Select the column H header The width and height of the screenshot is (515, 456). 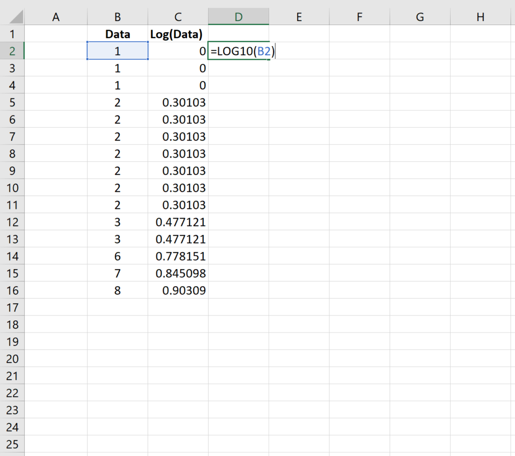click(x=480, y=17)
